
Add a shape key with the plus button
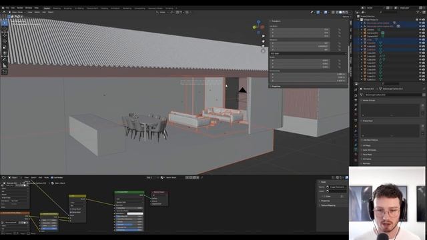(x=423, y=125)
